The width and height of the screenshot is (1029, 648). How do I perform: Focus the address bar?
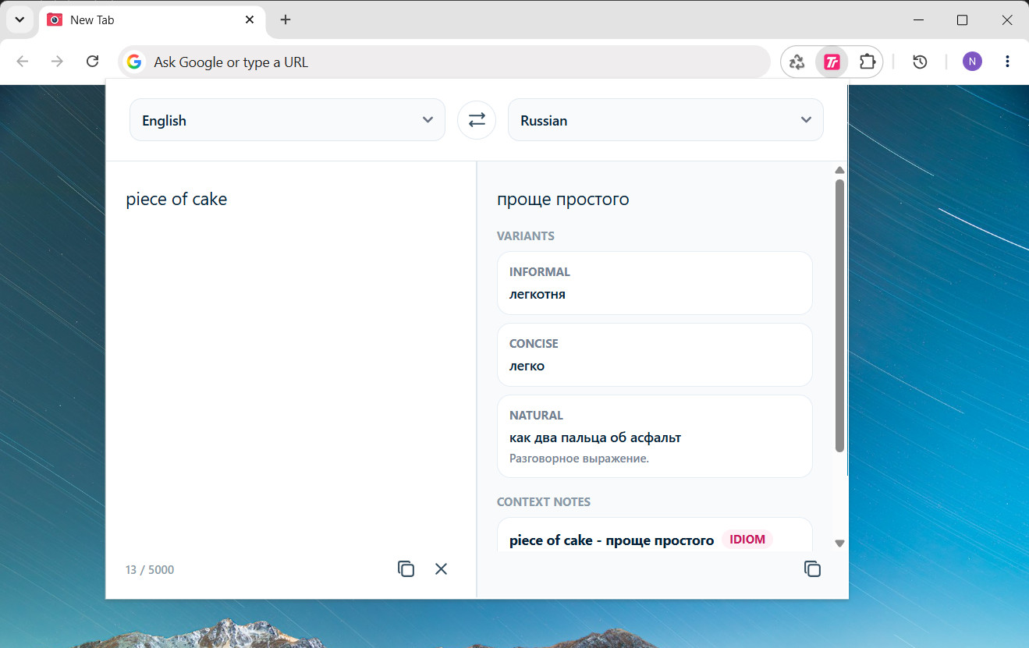point(445,62)
